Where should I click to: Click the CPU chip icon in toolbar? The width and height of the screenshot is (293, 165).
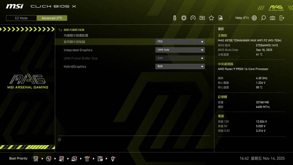pyautogui.click(x=184, y=18)
